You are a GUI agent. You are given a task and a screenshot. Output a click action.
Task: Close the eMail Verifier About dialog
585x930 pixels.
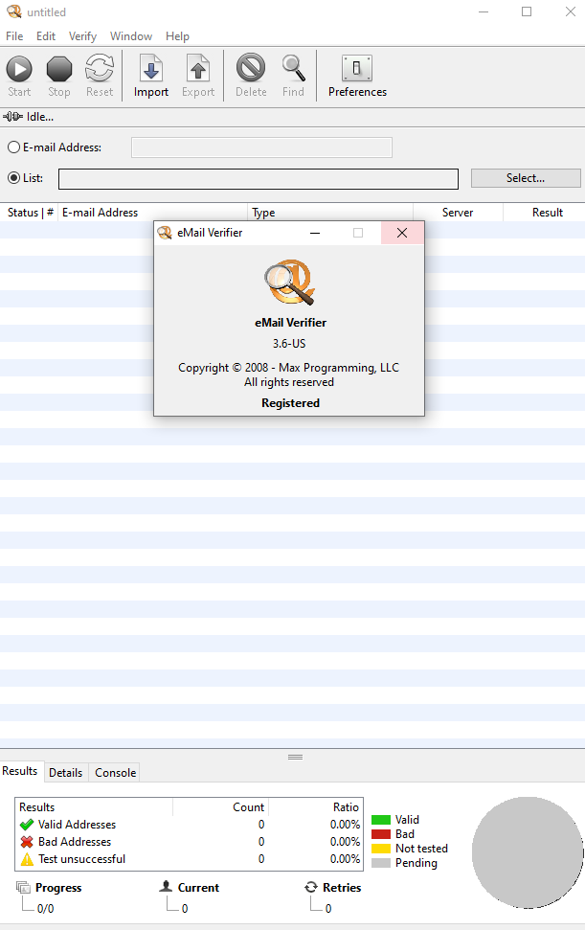(x=402, y=233)
